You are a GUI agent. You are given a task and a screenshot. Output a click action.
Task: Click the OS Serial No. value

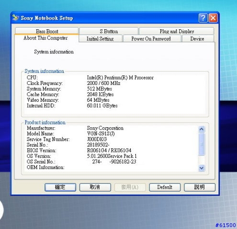[x=114, y=162]
